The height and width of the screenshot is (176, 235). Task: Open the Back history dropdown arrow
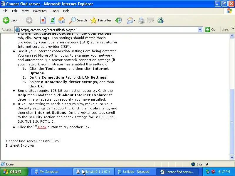(x=21, y=20)
